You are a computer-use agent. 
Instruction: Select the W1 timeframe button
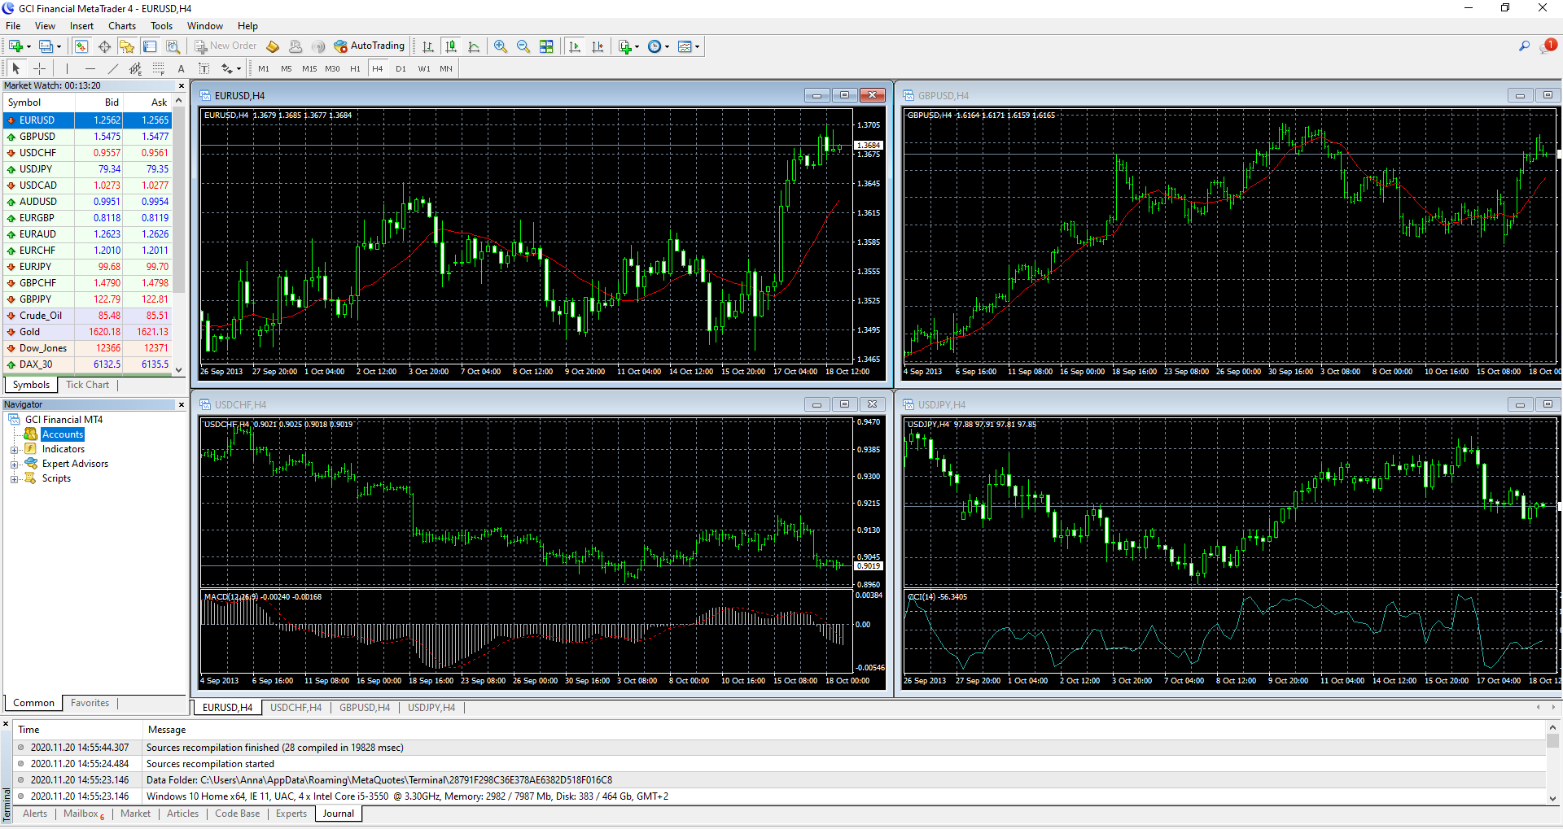click(x=424, y=69)
